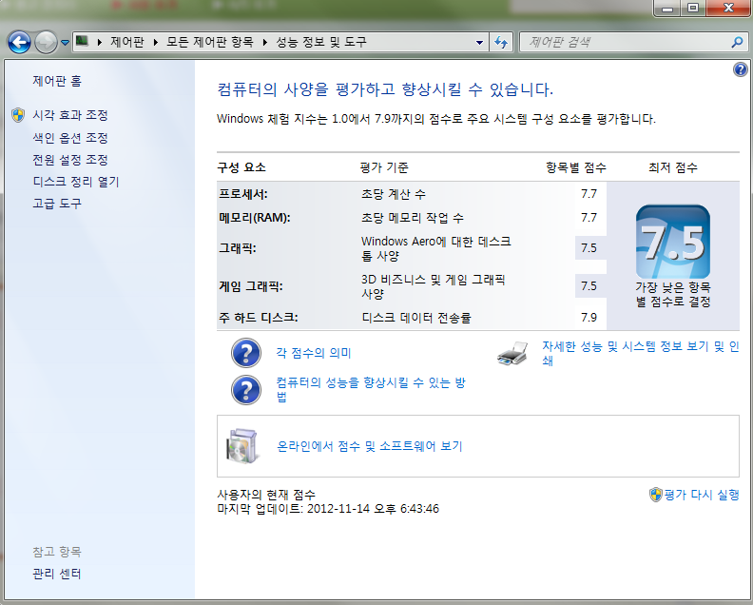Minimize the control panel window
The width and height of the screenshot is (753, 605).
coord(667,8)
